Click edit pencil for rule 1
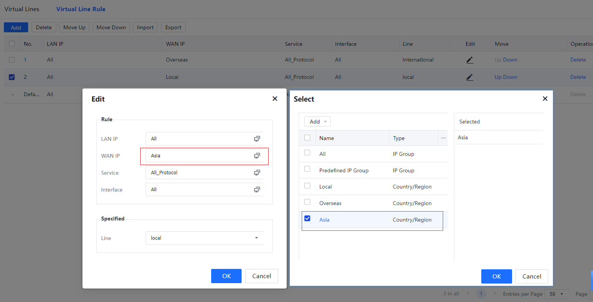Screen dimensions: 593x302 pyautogui.click(x=470, y=60)
